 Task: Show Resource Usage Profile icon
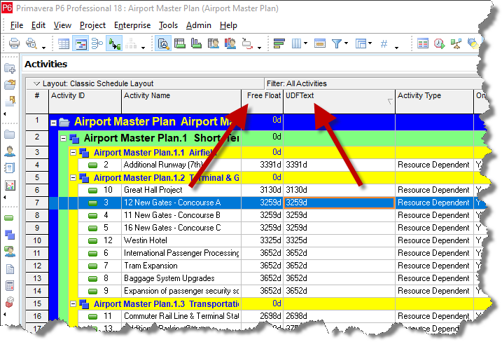tap(230, 43)
